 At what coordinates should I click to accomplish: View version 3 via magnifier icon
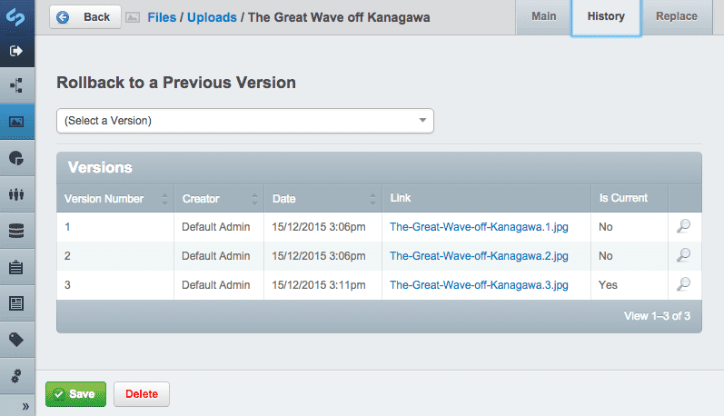click(684, 284)
